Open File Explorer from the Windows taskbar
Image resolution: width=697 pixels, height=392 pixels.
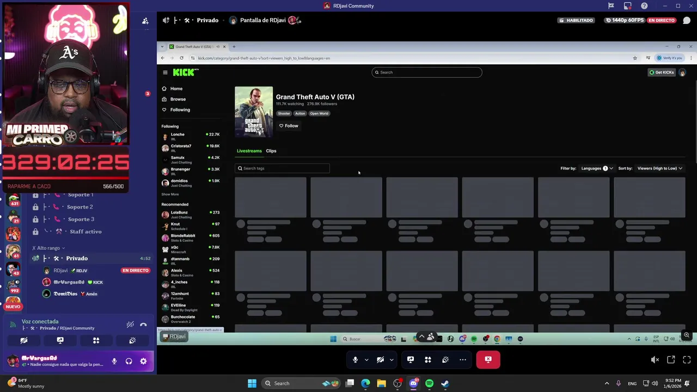[x=381, y=383]
